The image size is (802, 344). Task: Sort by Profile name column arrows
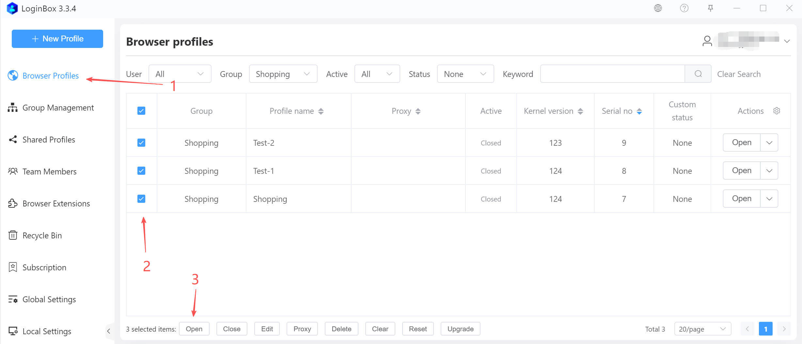[x=321, y=111]
